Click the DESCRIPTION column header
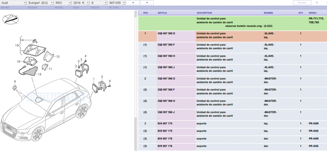The width and height of the screenshot is (327, 152). [204, 13]
